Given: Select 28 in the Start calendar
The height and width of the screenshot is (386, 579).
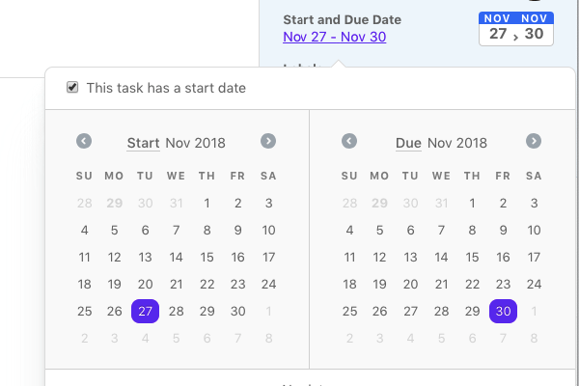Looking at the screenshot, I should coord(177,311).
